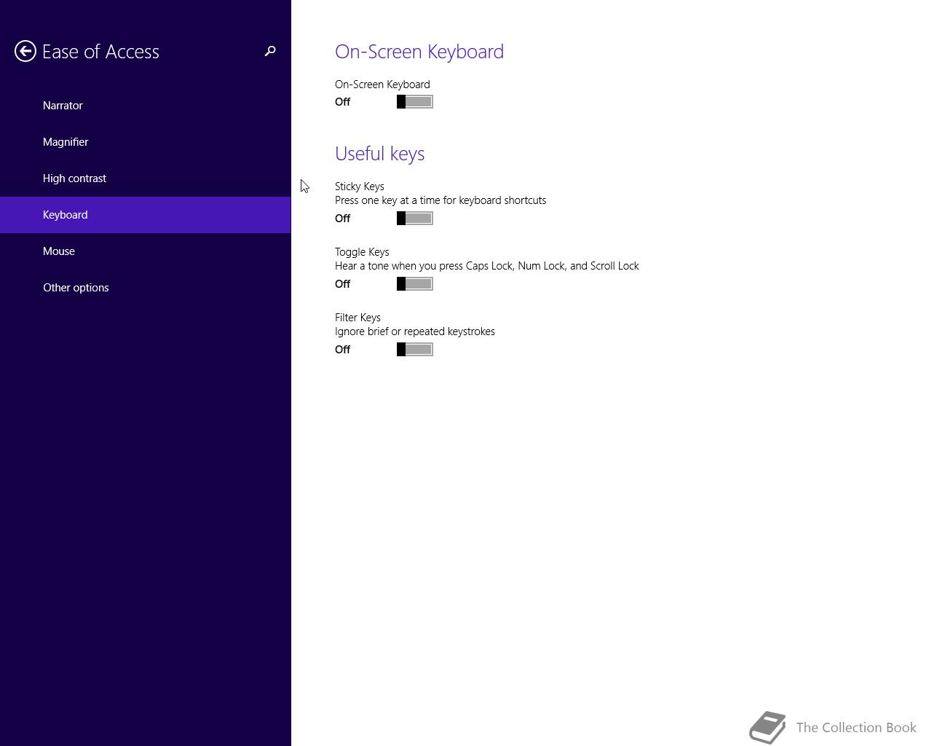Click 'Ignore brief or repeated keystrokes' text

pyautogui.click(x=415, y=331)
